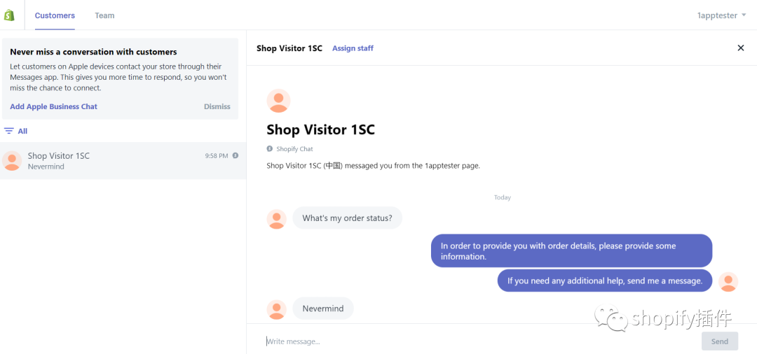Click the 9:58 PM timestamp
Image resolution: width=757 pixels, height=354 pixels.
[x=217, y=155]
